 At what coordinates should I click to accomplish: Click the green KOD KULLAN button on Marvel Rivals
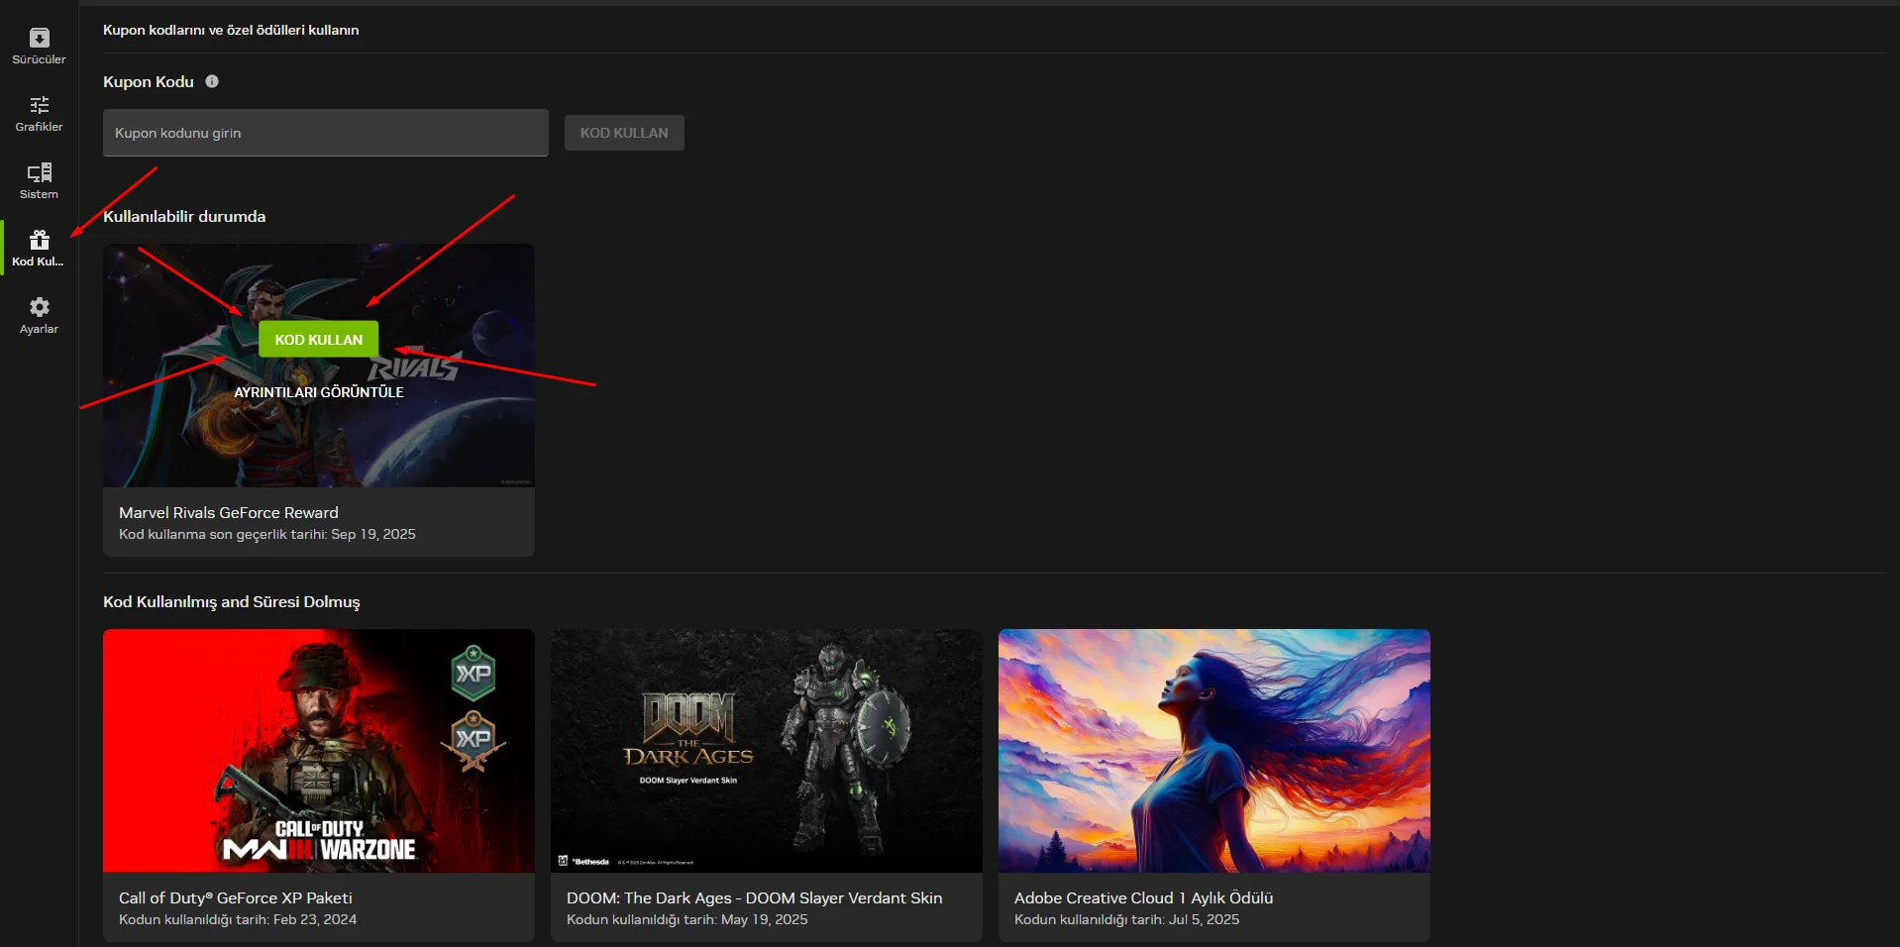coord(319,340)
